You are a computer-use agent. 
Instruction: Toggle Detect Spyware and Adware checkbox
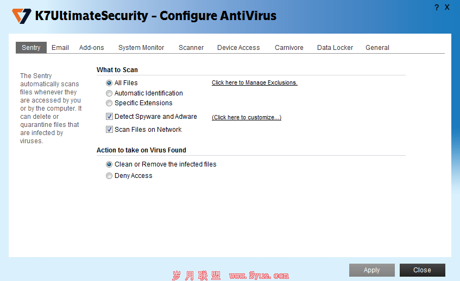109,117
